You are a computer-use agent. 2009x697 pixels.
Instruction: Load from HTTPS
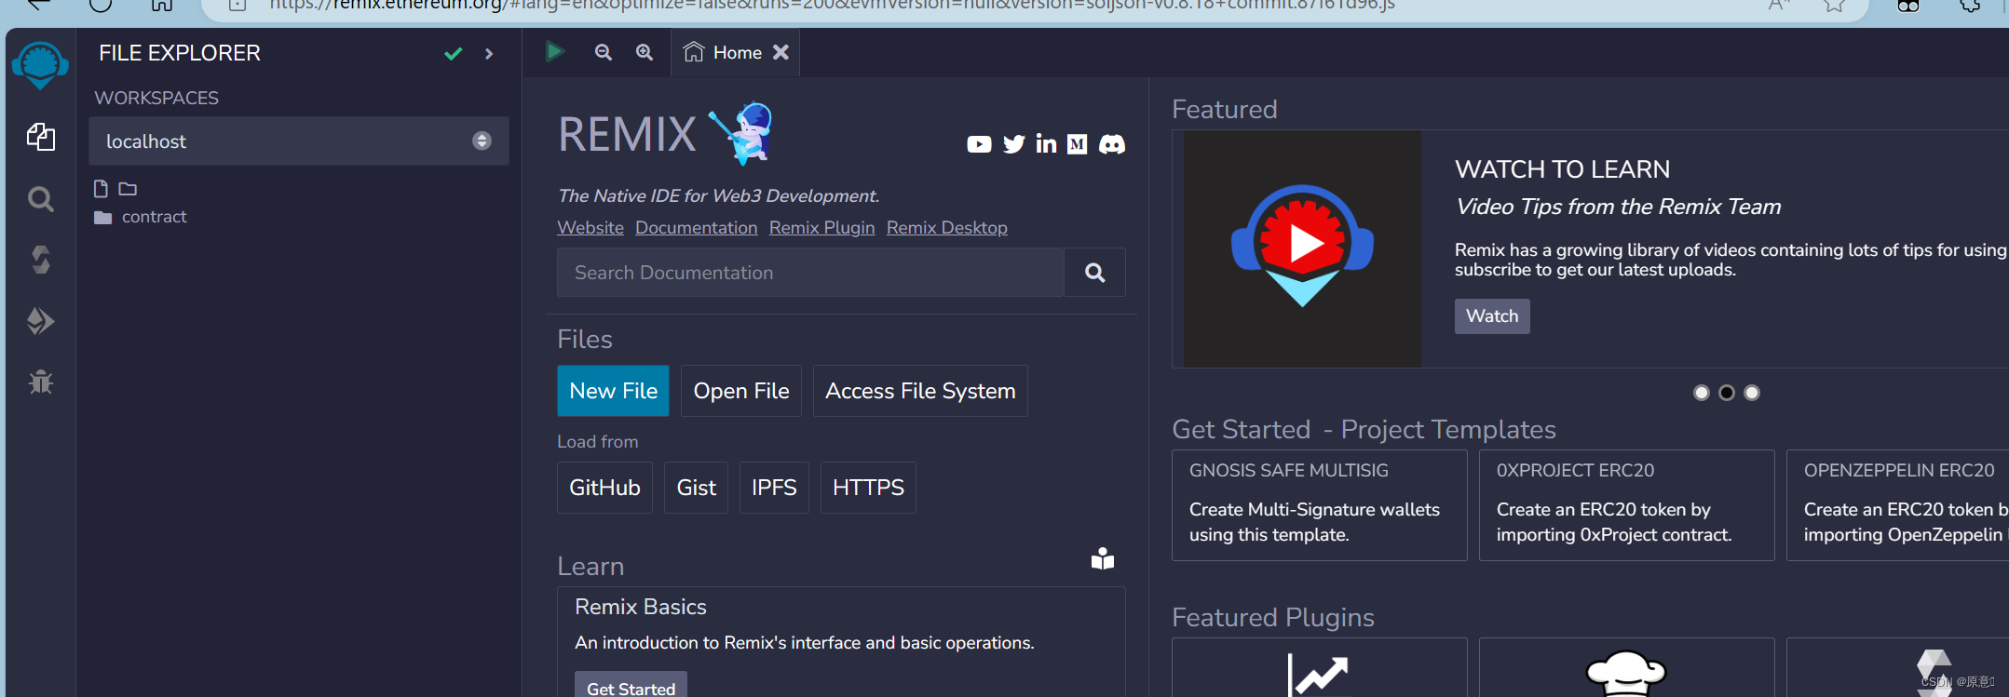click(868, 488)
